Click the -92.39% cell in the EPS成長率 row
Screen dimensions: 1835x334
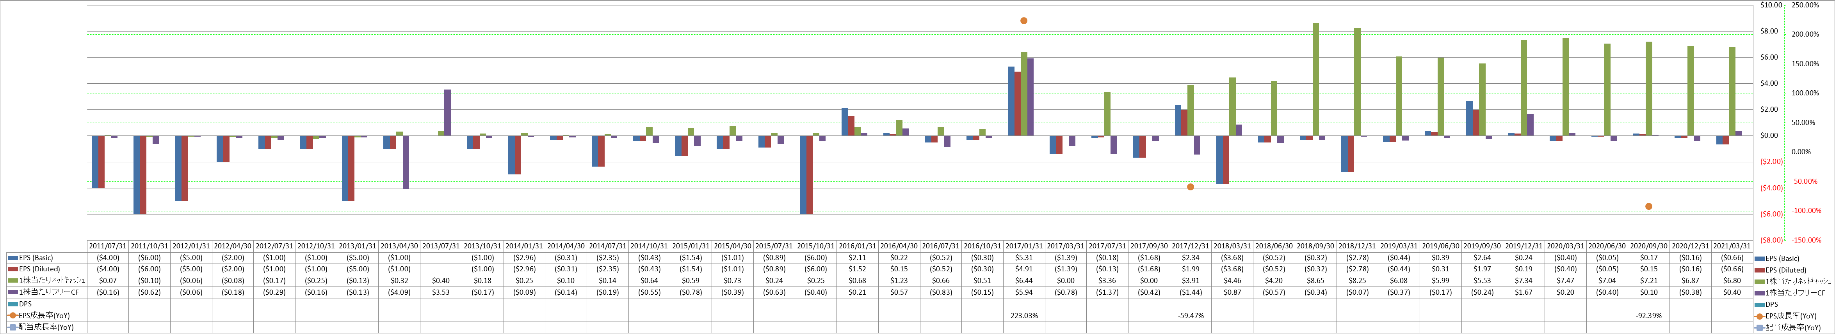click(x=1648, y=316)
